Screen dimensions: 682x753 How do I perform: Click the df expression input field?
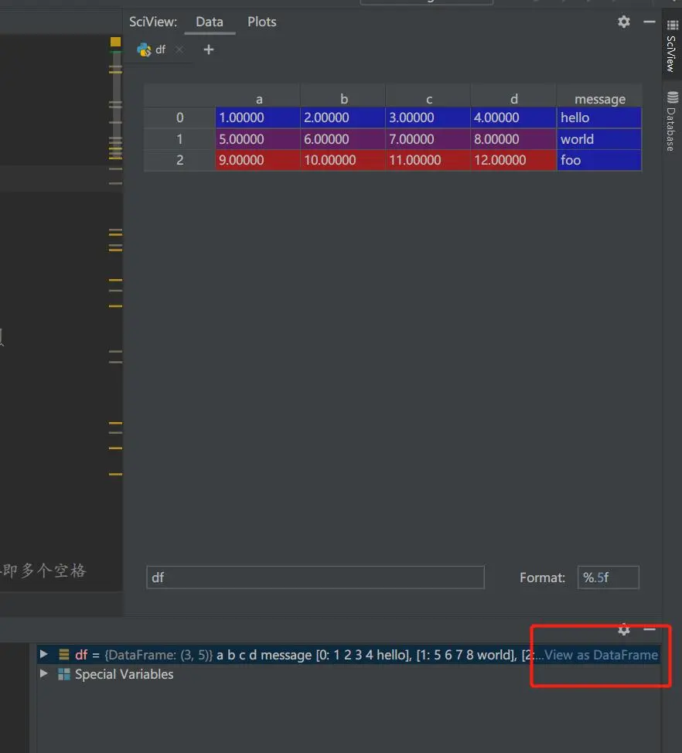[x=315, y=577]
